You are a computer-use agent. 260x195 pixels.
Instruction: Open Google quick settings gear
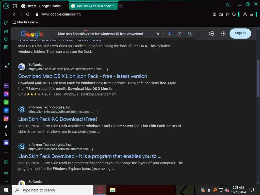tap(212, 34)
